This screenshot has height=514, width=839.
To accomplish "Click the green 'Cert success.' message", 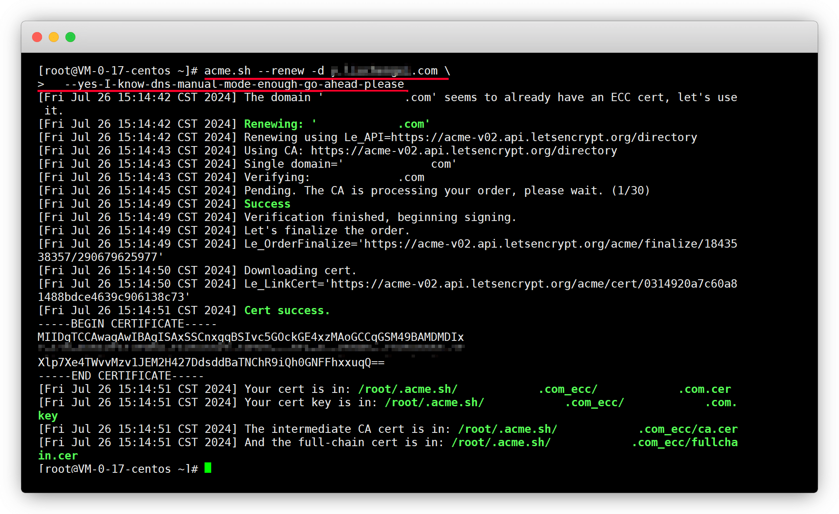I will click(287, 310).
